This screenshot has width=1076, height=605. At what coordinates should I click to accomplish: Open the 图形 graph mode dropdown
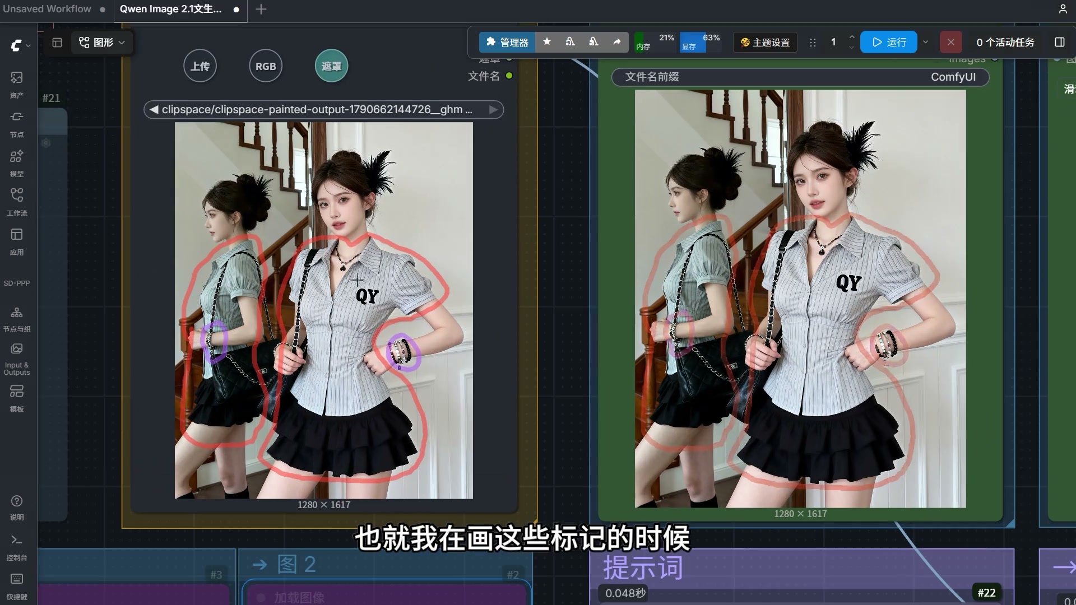(102, 43)
